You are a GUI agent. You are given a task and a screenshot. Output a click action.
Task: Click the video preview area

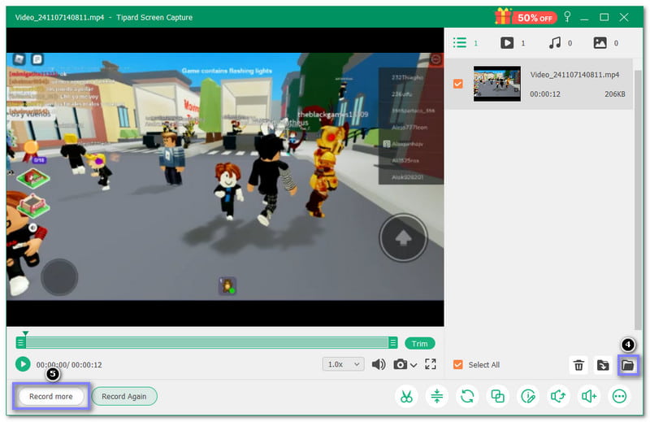tap(225, 176)
